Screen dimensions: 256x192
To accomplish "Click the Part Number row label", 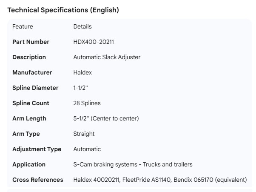I will pos(31,42).
